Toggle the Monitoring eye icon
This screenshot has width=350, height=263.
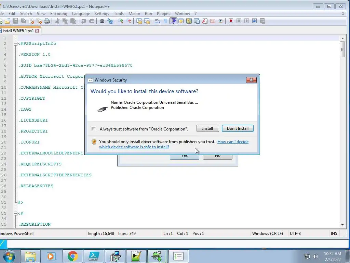tap(220, 21)
